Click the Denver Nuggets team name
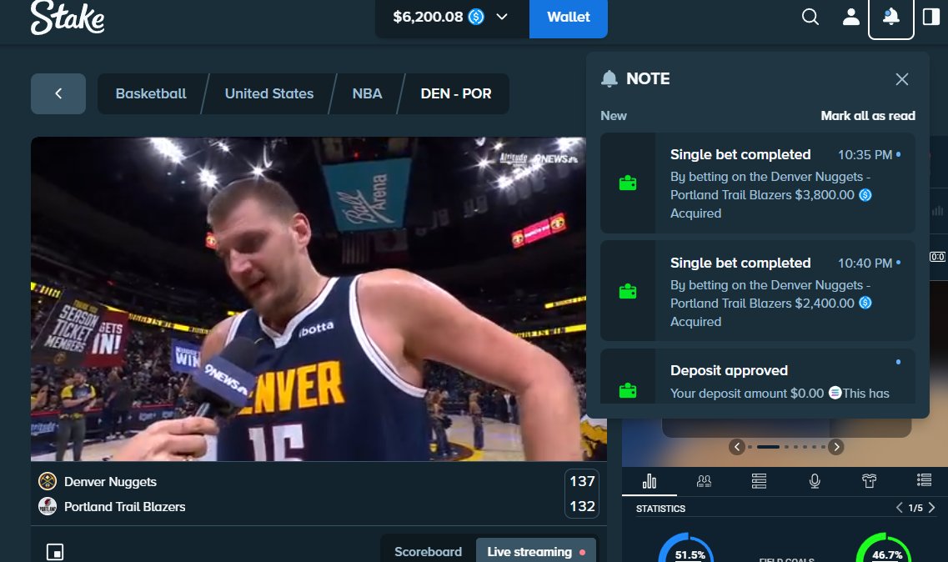948x562 pixels. 111,482
